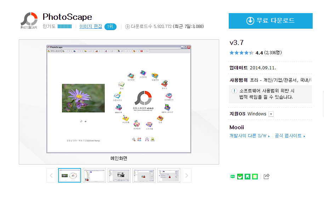Click the 이름바꾸기 circle icon in preview
Image resolution: width=324 pixels, height=201 pixels.
117,96
